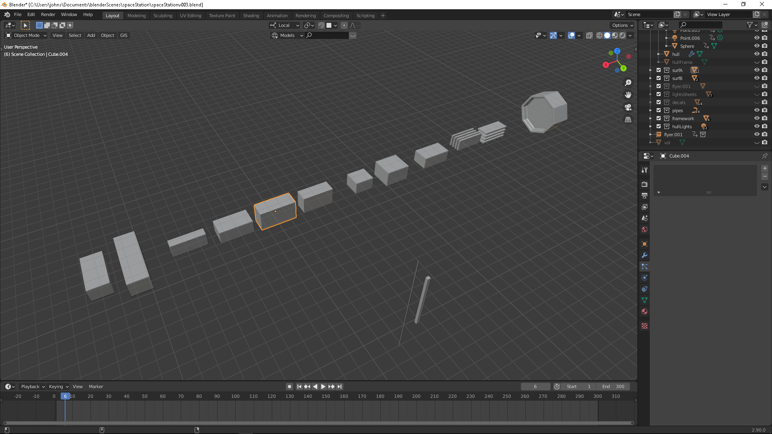Open the Particles properties tab
This screenshot has height=434, width=772.
click(x=645, y=266)
